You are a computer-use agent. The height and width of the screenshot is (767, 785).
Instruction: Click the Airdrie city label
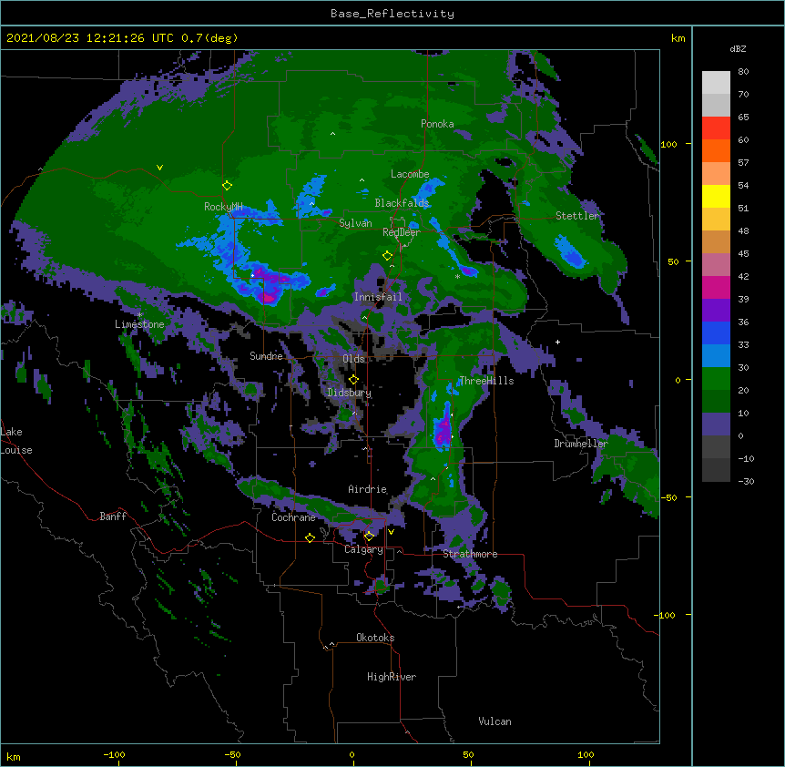(368, 489)
